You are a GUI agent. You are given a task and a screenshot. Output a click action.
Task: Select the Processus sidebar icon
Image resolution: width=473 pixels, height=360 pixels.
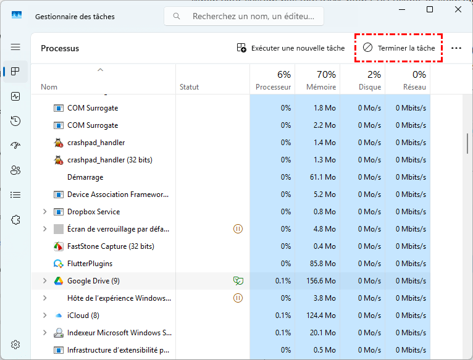click(15, 72)
